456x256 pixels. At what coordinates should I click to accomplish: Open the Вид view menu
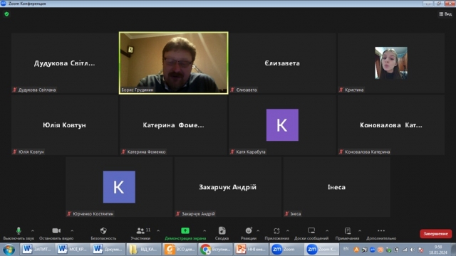coord(445,14)
